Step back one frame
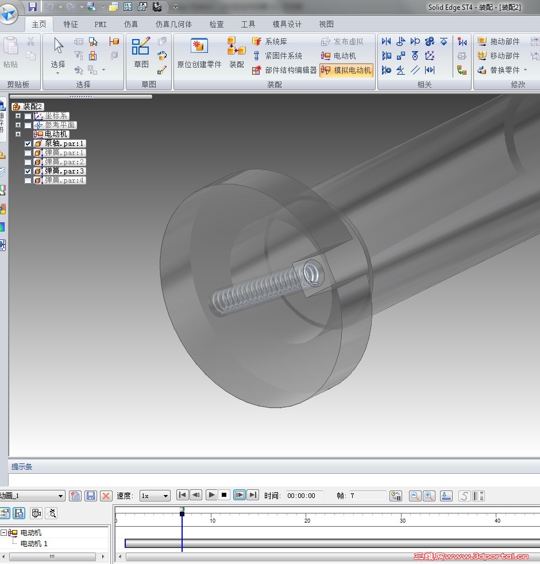This screenshot has width=540, height=564. [x=196, y=495]
